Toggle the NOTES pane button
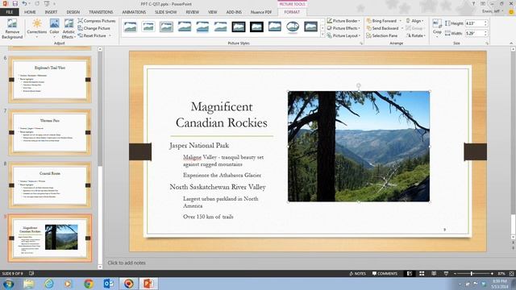This screenshot has width=516, height=290. (x=357, y=274)
